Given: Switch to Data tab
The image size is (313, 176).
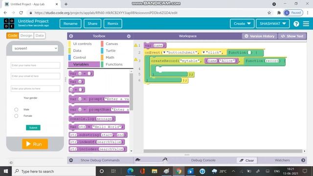Looking at the screenshot, I should click(x=40, y=36).
